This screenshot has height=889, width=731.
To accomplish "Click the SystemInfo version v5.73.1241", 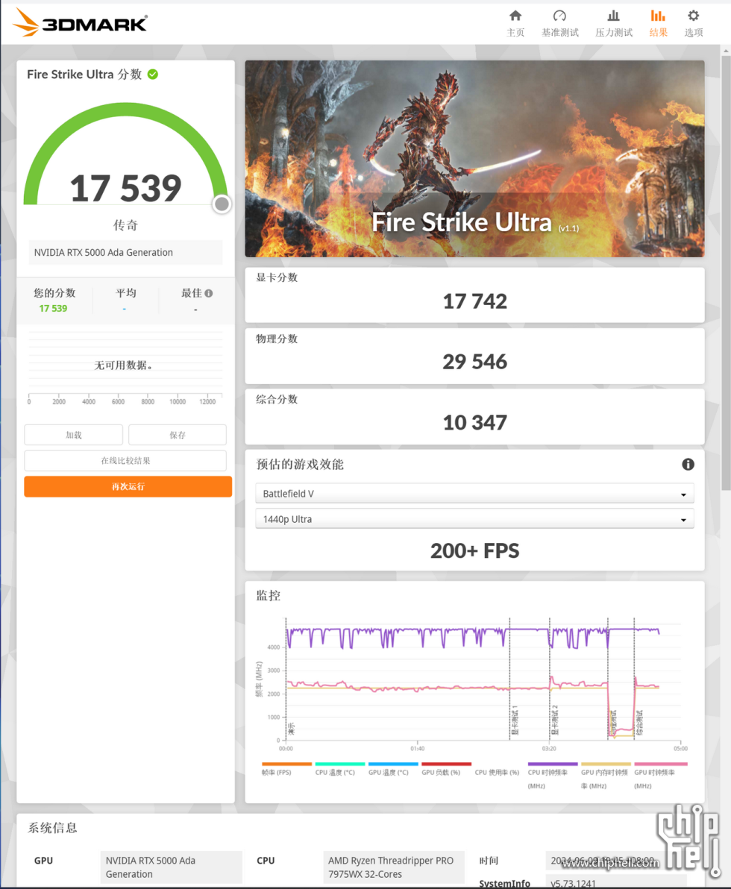I will pyautogui.click(x=574, y=883).
